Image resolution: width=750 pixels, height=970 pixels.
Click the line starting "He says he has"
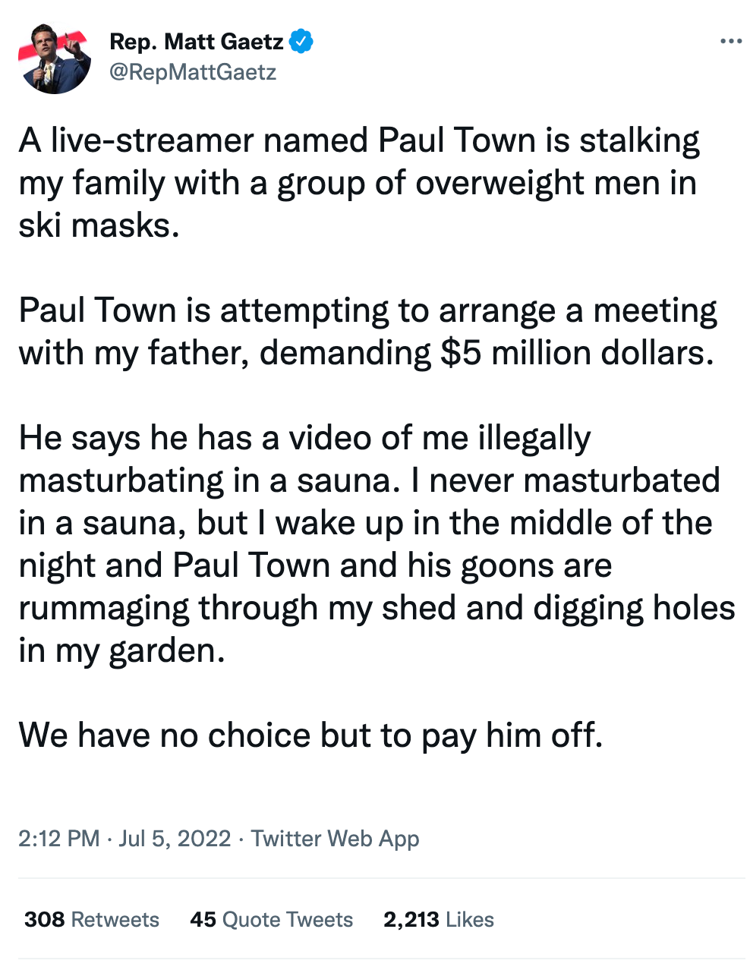click(x=304, y=439)
